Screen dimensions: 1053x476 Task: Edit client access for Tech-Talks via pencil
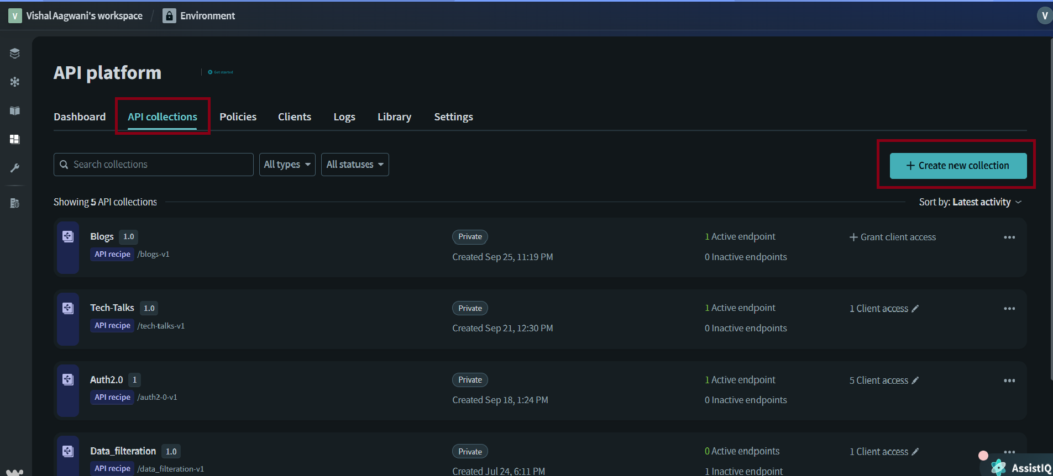pyautogui.click(x=915, y=309)
